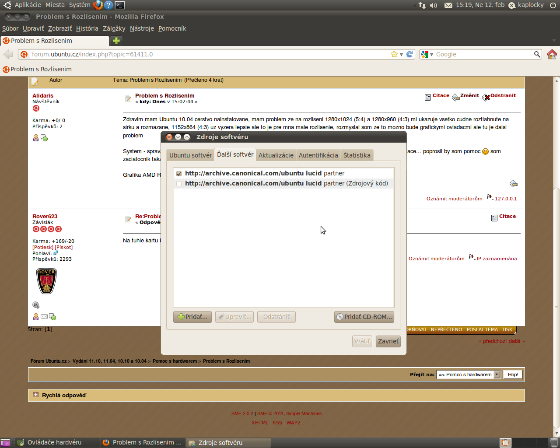Open the search engine selector dropdown
This screenshot has height=448, width=560.
(x=427, y=54)
